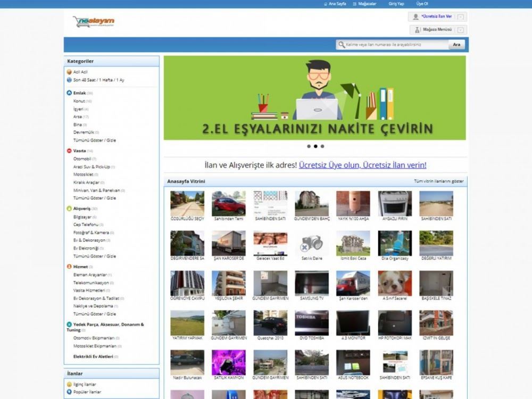The height and width of the screenshot is (399, 532).
Task: Select the Emlak category icon
Action: click(x=69, y=93)
